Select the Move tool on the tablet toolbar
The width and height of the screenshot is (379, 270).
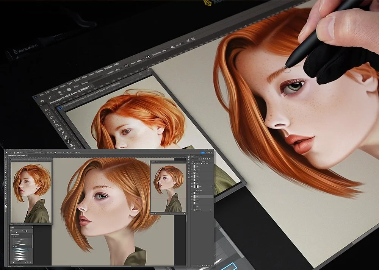coord(46,110)
